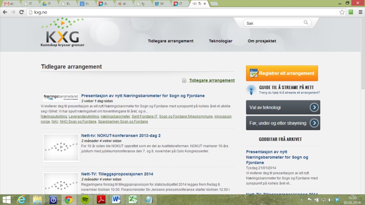Open the Windows Start button
Viewport: 365px width, 205px height.
pos(7,200)
